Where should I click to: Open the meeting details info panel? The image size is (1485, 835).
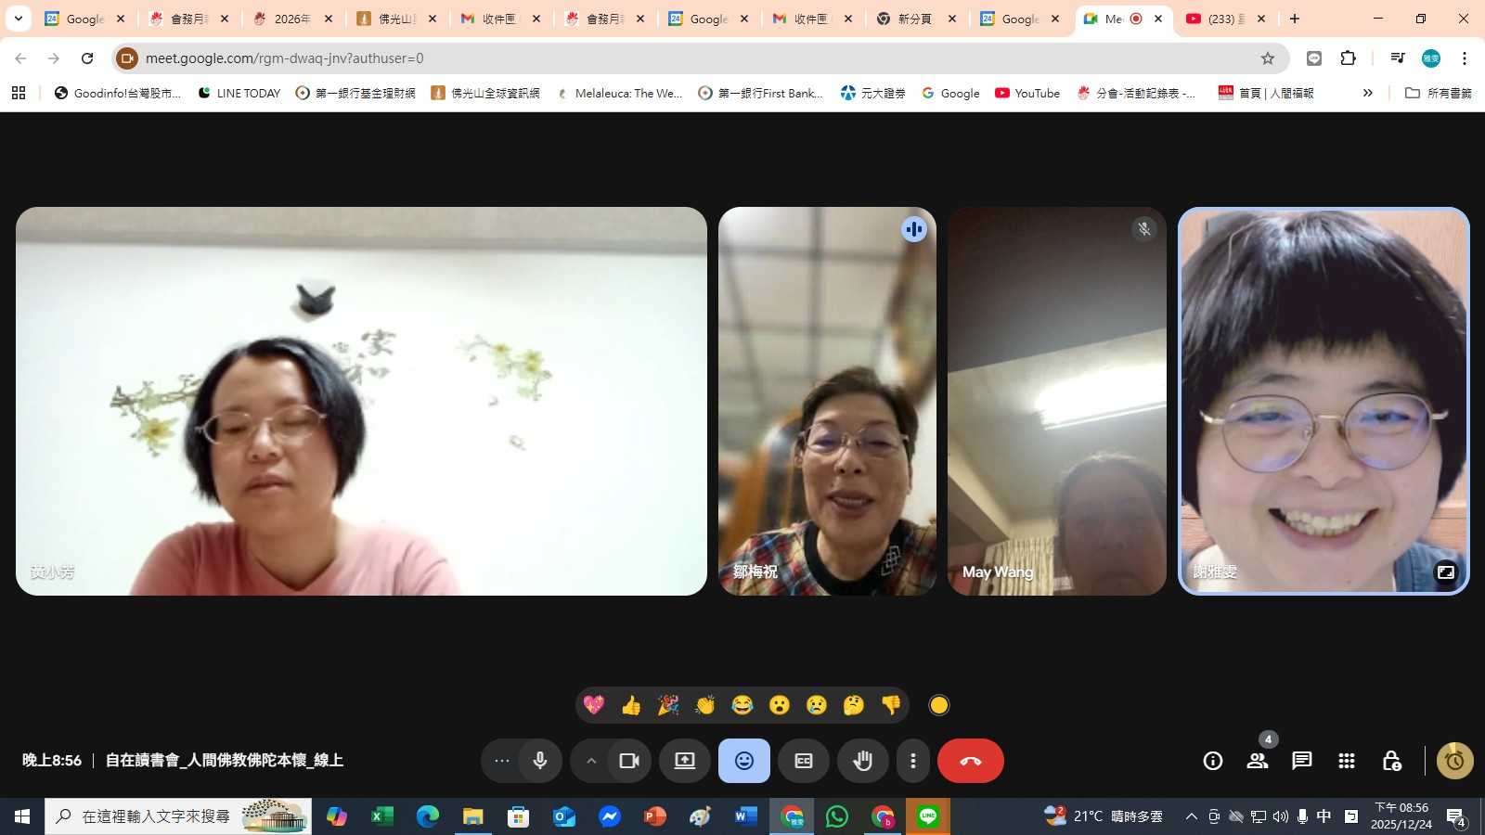tap(1213, 761)
